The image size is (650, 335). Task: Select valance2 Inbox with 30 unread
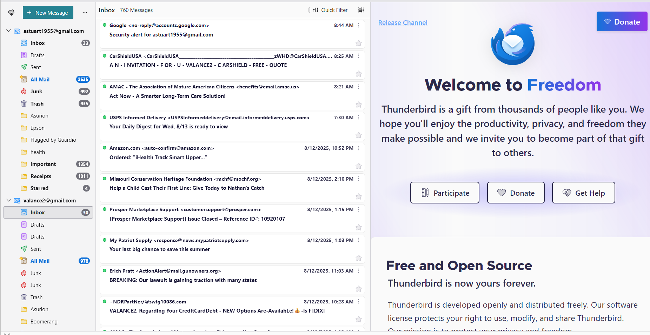(x=48, y=213)
